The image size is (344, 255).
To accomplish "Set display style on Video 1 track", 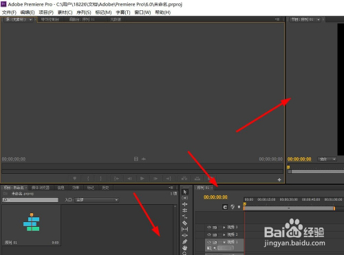I will click(x=209, y=248).
